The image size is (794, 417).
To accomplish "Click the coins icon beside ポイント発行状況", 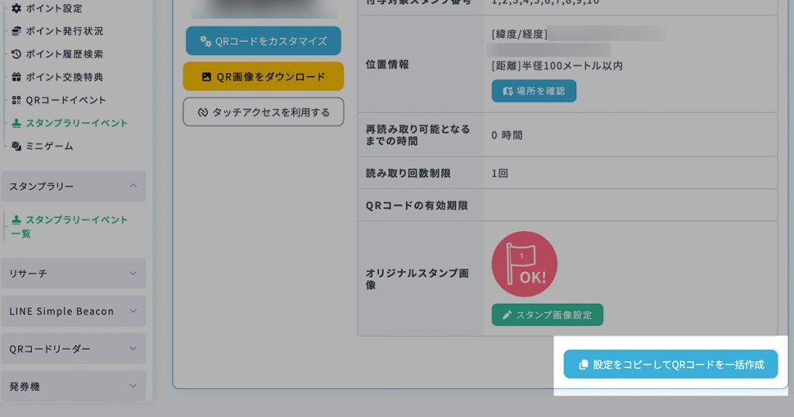I will click(16, 31).
